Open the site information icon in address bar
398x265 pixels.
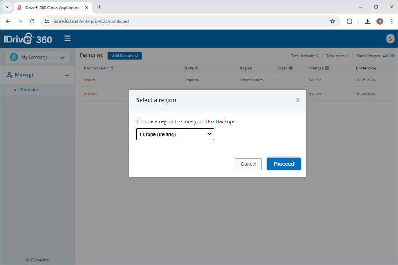point(47,21)
